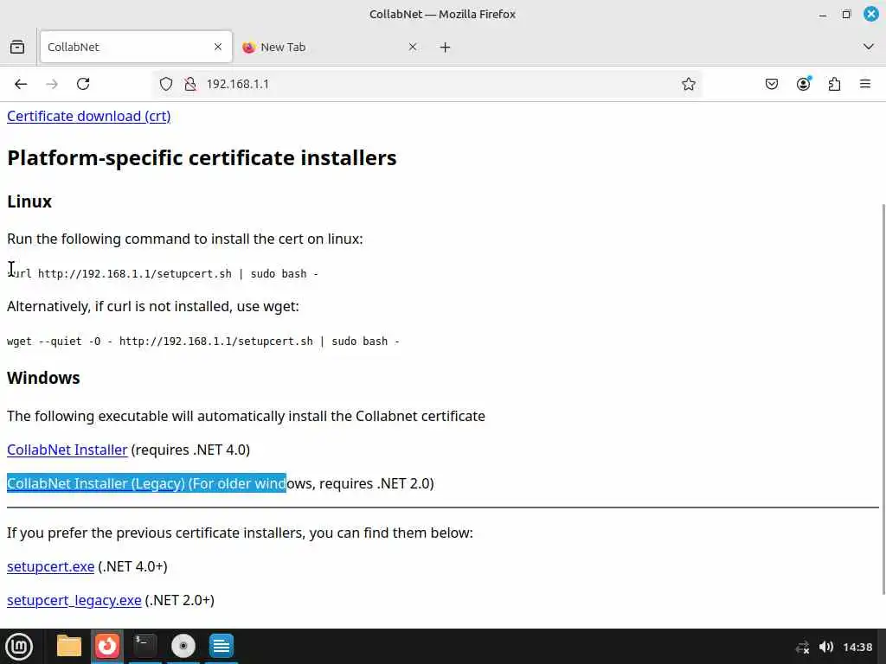Close the Firefox window

tap(871, 14)
